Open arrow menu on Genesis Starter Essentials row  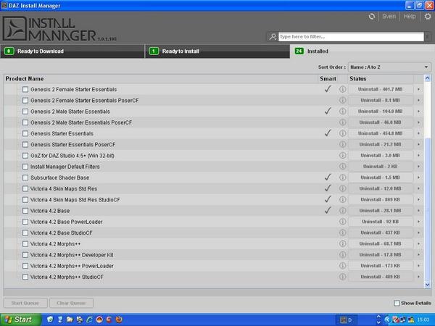pyautogui.click(x=418, y=133)
